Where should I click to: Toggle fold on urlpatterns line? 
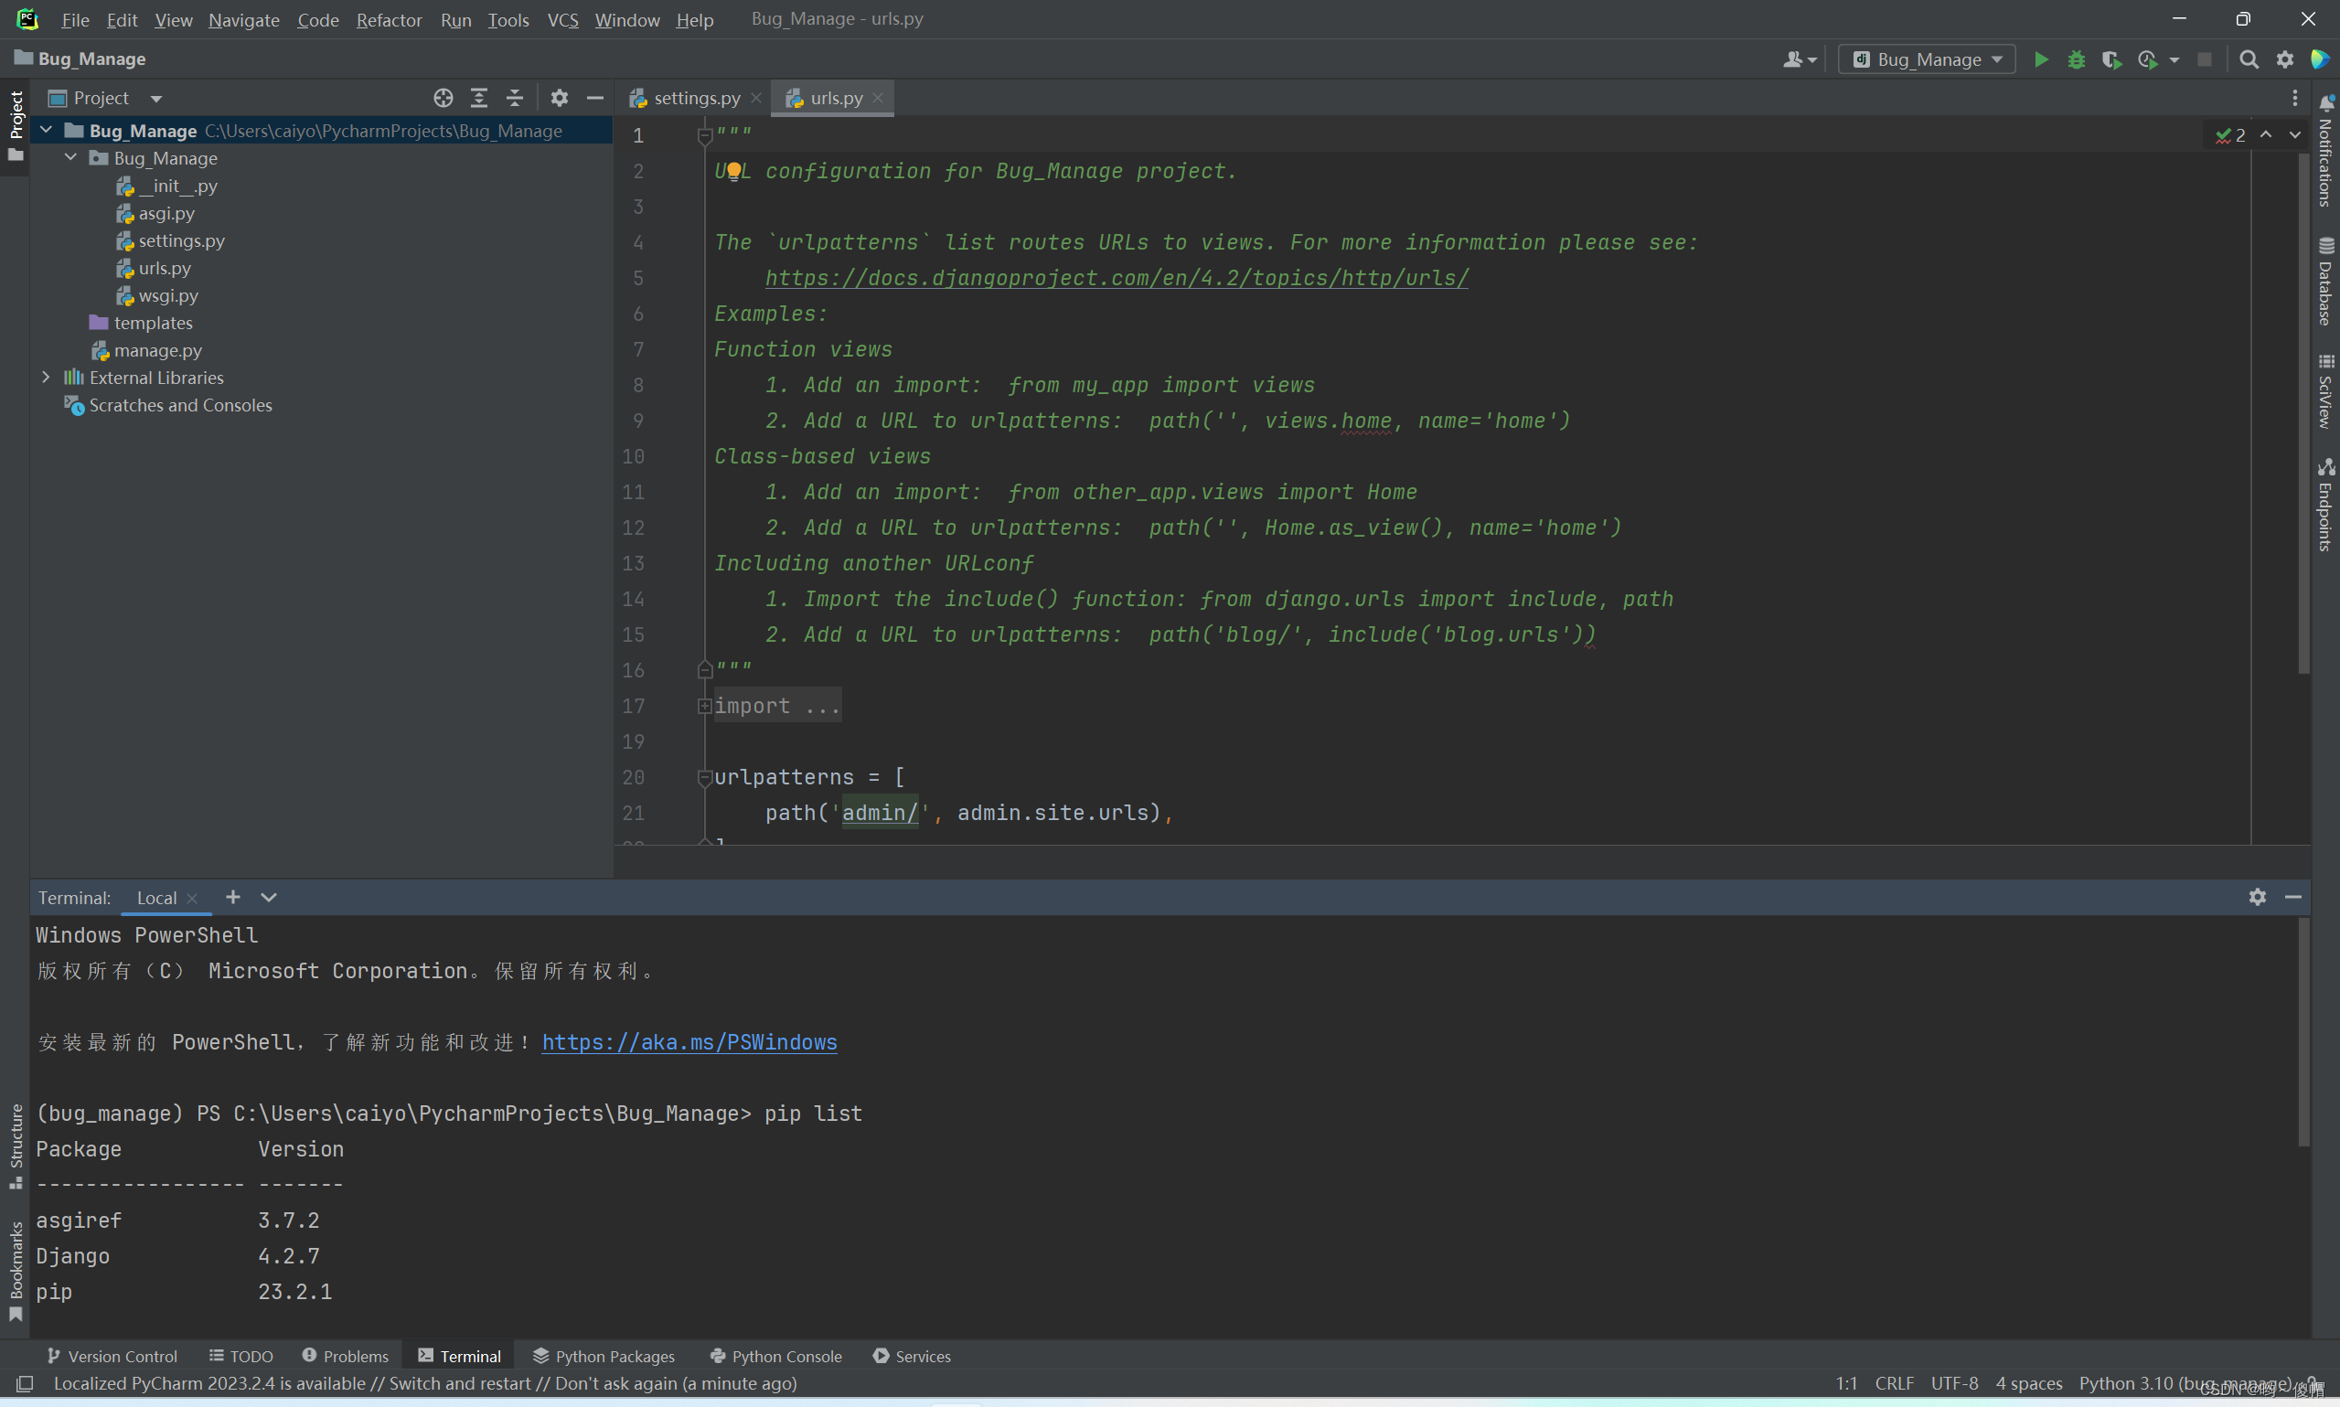click(703, 777)
